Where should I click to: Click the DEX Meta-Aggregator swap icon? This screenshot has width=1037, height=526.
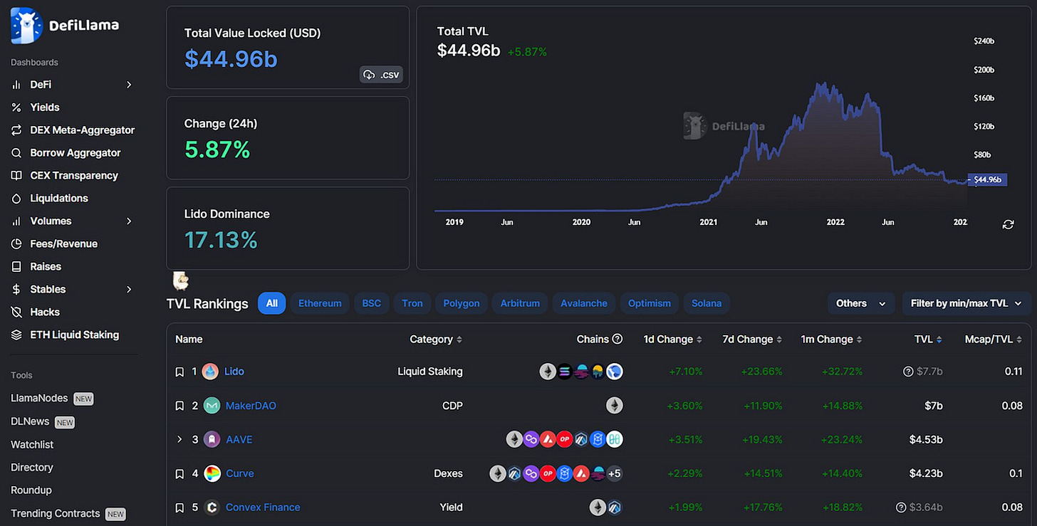pyautogui.click(x=16, y=130)
